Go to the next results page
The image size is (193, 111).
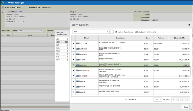tap(183, 99)
